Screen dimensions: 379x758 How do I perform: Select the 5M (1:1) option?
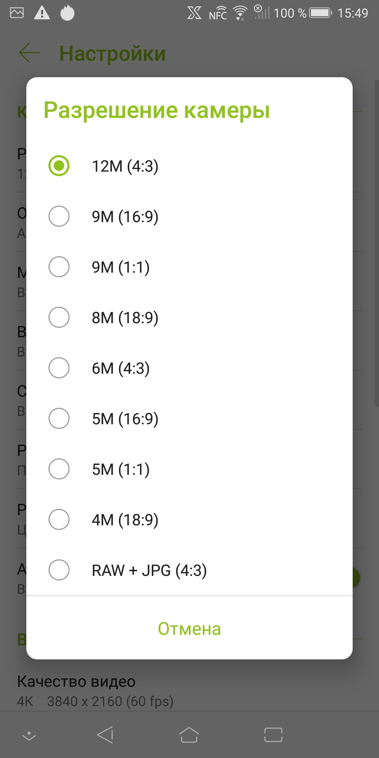(x=59, y=469)
